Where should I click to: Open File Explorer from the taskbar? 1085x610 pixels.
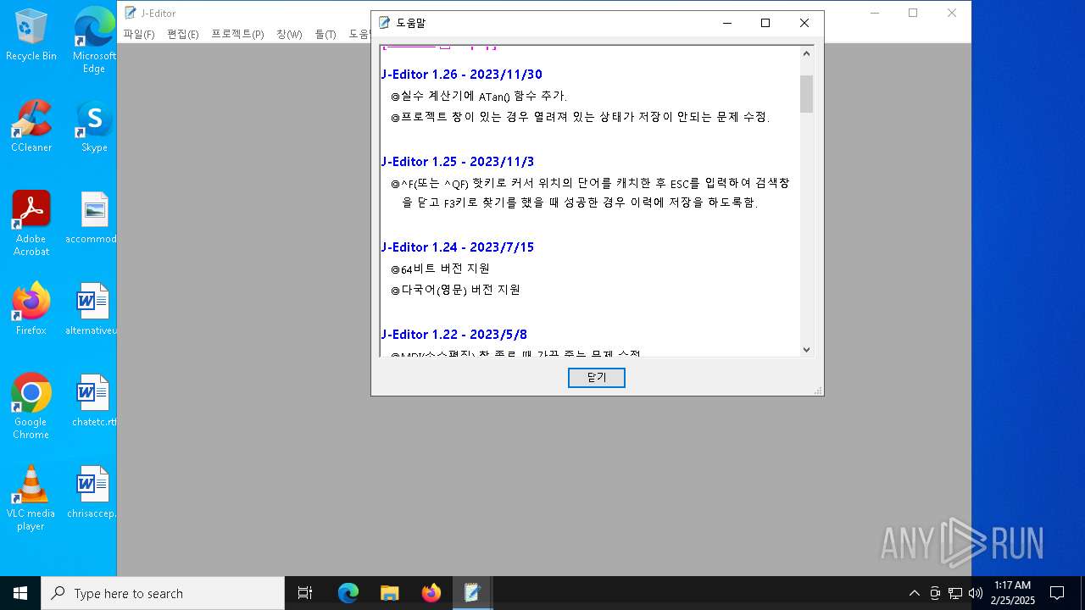click(x=390, y=593)
